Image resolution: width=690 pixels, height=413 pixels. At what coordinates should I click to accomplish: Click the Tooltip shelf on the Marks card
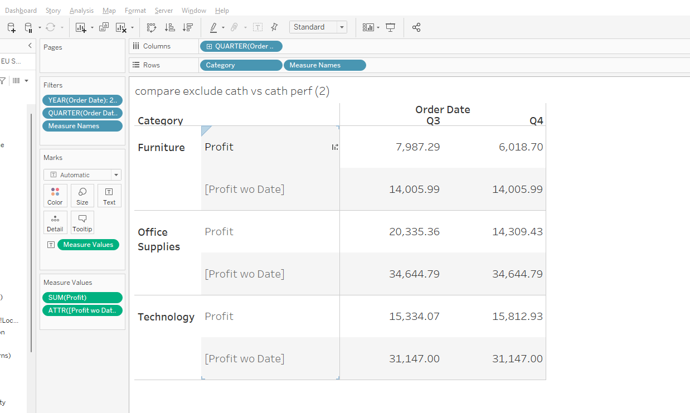pyautogui.click(x=82, y=222)
